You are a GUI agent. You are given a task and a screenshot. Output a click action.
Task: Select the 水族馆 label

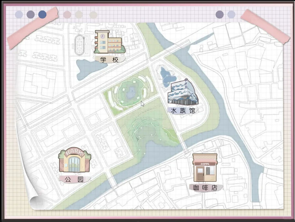coord(183,111)
